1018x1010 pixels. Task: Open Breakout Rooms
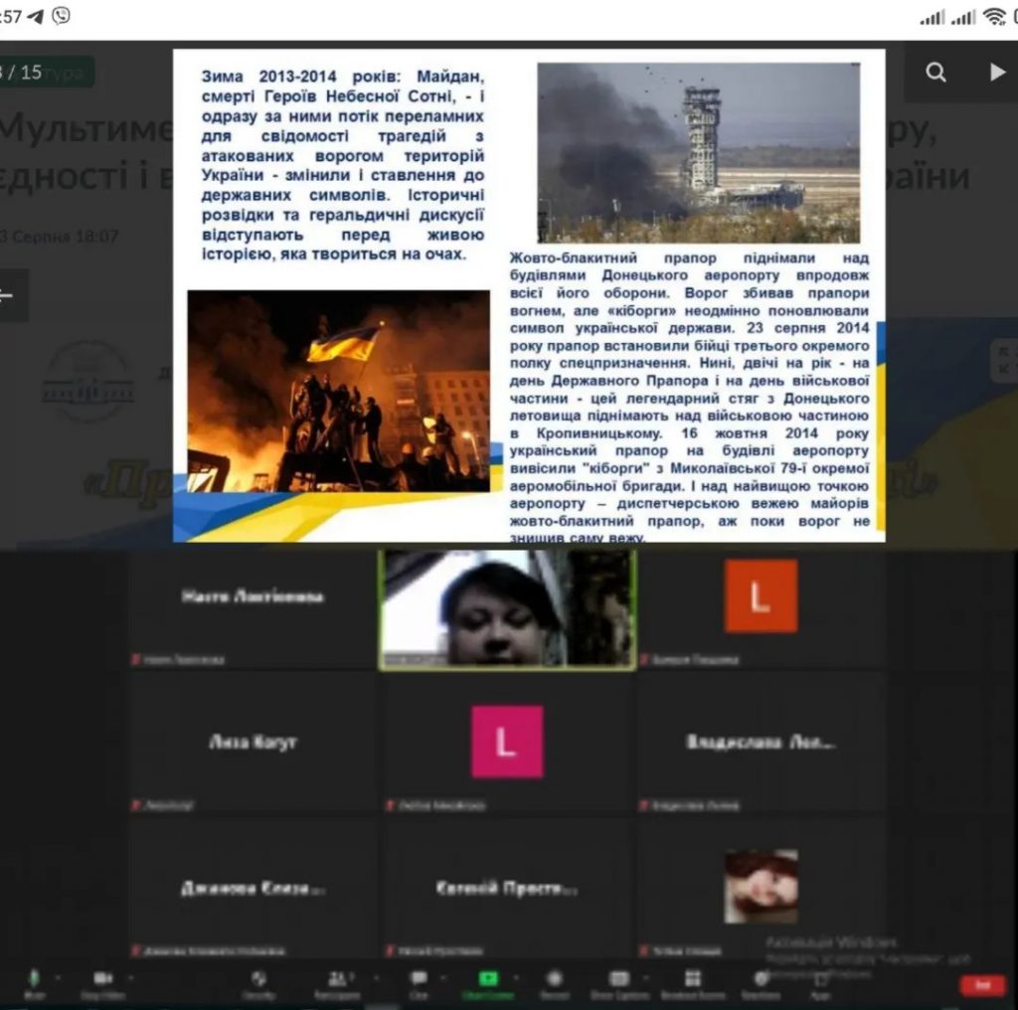pyautogui.click(x=692, y=980)
